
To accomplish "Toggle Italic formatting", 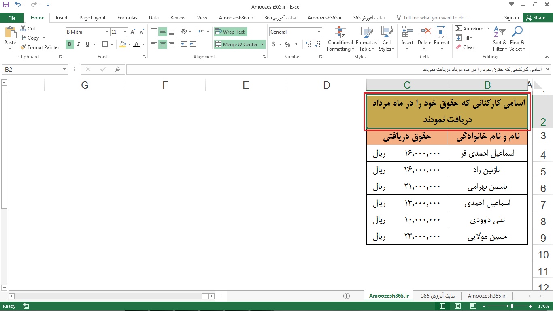I will (79, 44).
